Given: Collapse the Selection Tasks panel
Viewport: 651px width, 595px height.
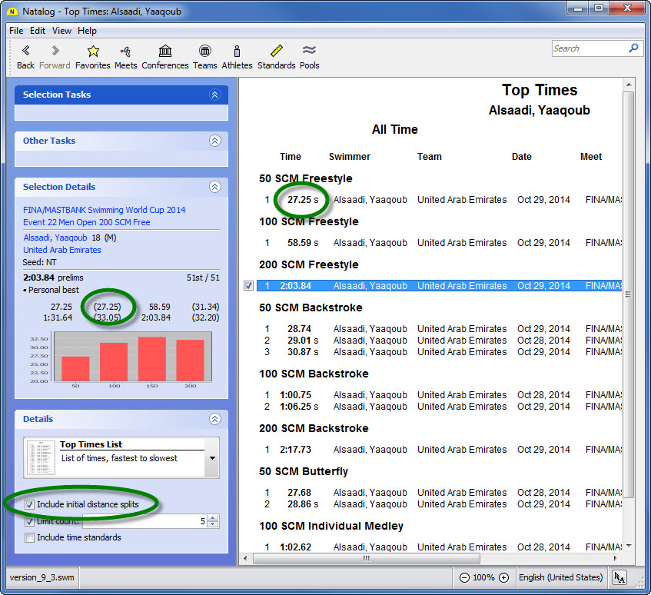Looking at the screenshot, I should [x=214, y=95].
